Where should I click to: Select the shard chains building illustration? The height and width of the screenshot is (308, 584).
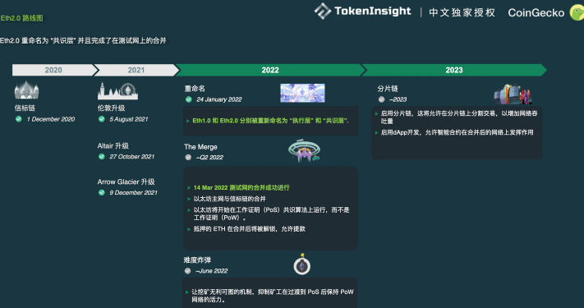click(513, 94)
